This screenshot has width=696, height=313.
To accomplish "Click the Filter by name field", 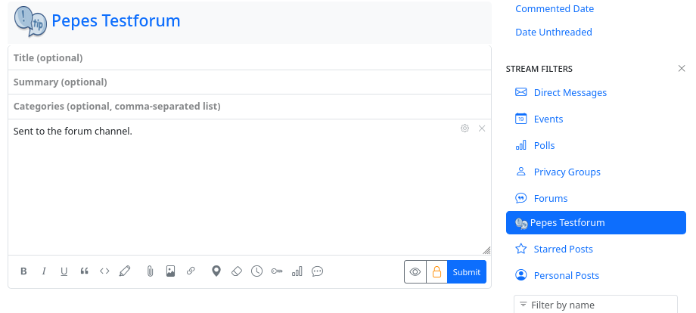I will point(595,305).
